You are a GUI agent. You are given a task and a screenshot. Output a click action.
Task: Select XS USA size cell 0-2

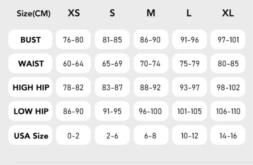73,136
